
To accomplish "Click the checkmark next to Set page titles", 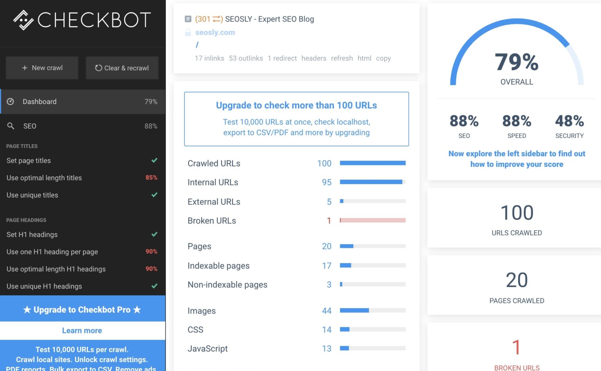I will (154, 160).
